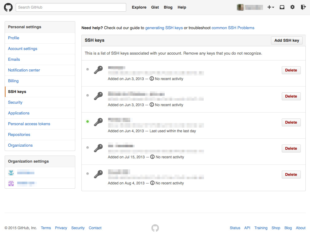Switch to the Security settings section

(x=15, y=102)
